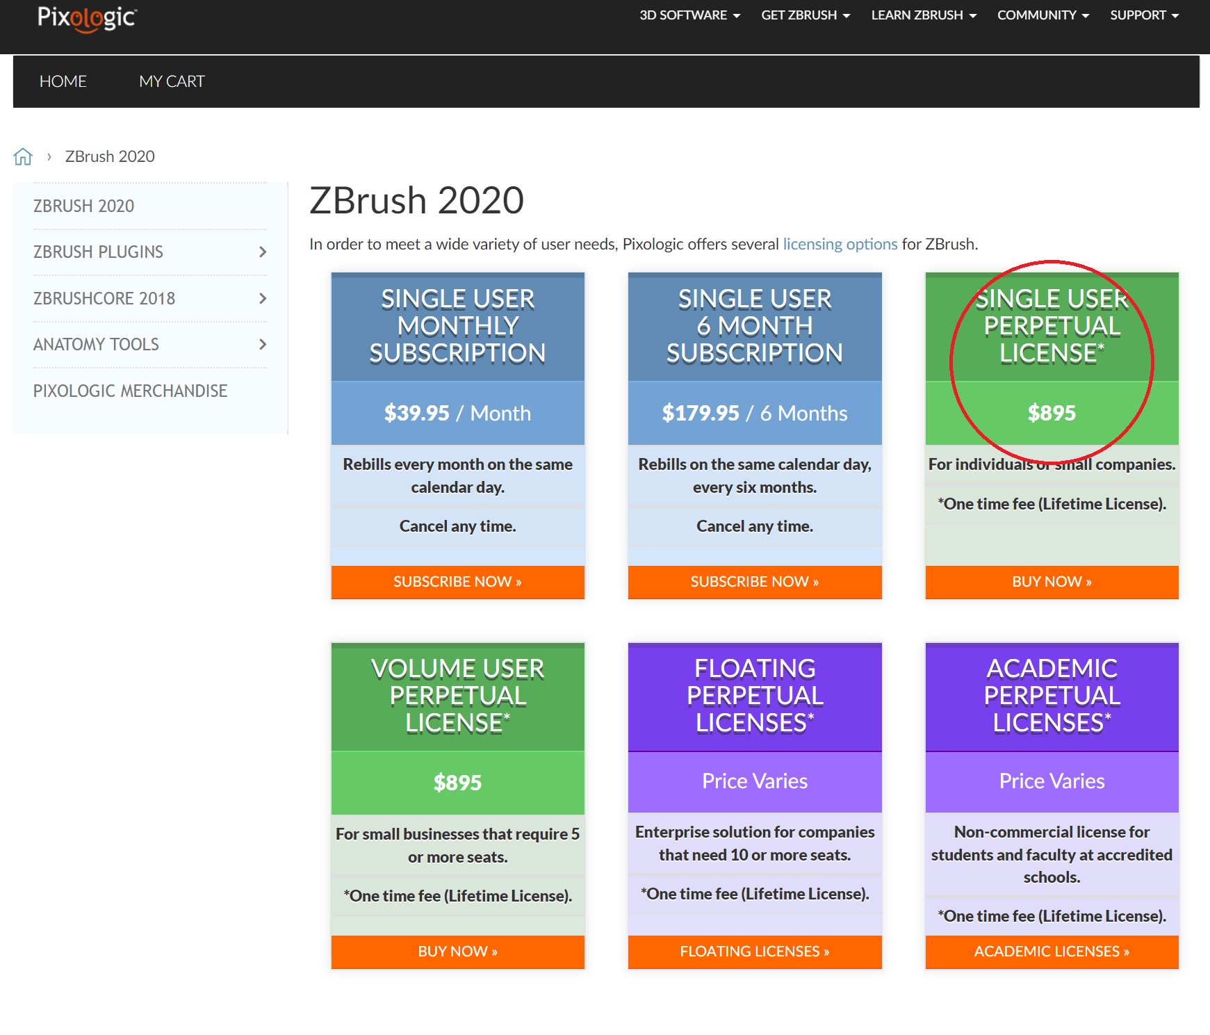Viewport: 1210px width, 1035px height.
Task: Click 'Enterprise solution for companies' description
Action: 755,844
